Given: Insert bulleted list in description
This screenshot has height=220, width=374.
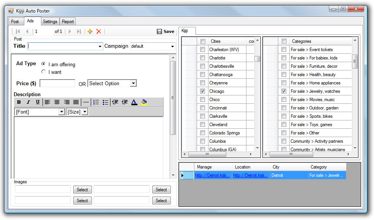Looking at the screenshot, I should pyautogui.click(x=106, y=102).
